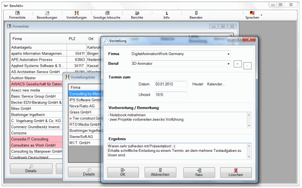302x188 pixels.
Task: Select Advantage4u in Firmenliste
Action: coord(39,47)
